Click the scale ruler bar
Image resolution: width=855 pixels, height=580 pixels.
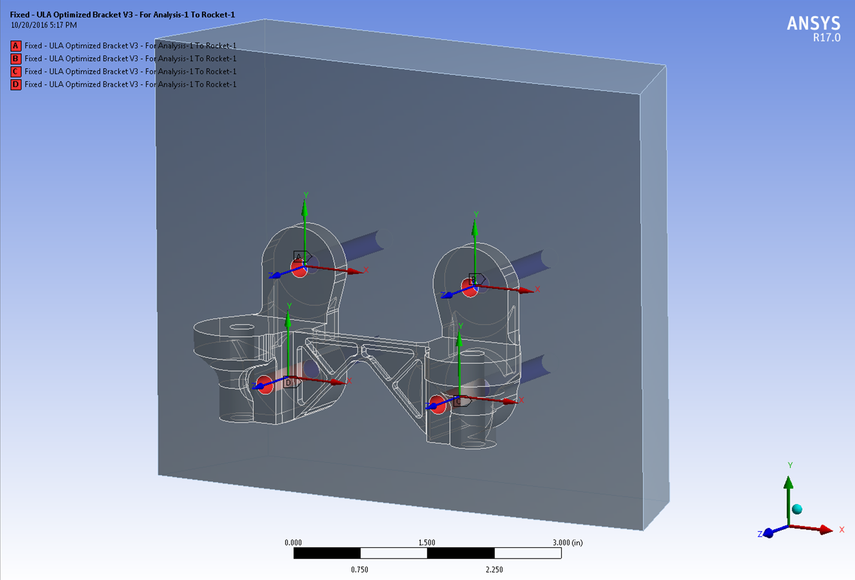pyautogui.click(x=427, y=553)
